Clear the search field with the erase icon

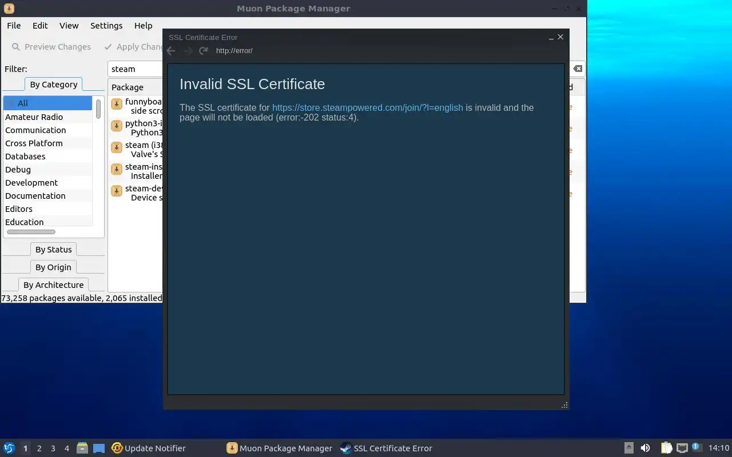click(578, 69)
